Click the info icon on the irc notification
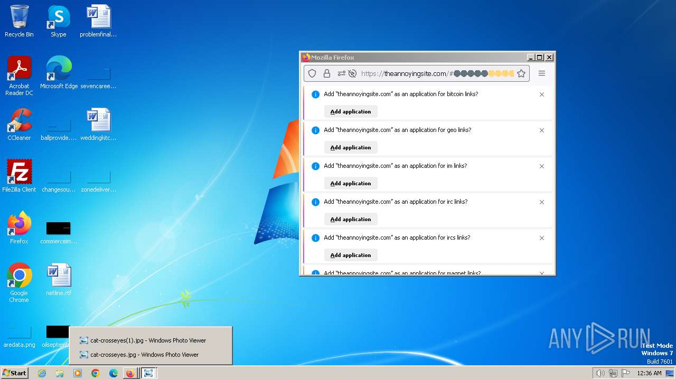676x380 pixels. pyautogui.click(x=315, y=202)
